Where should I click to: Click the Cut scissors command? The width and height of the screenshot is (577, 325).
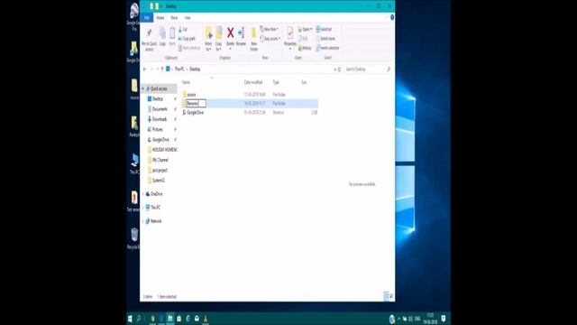click(x=183, y=29)
